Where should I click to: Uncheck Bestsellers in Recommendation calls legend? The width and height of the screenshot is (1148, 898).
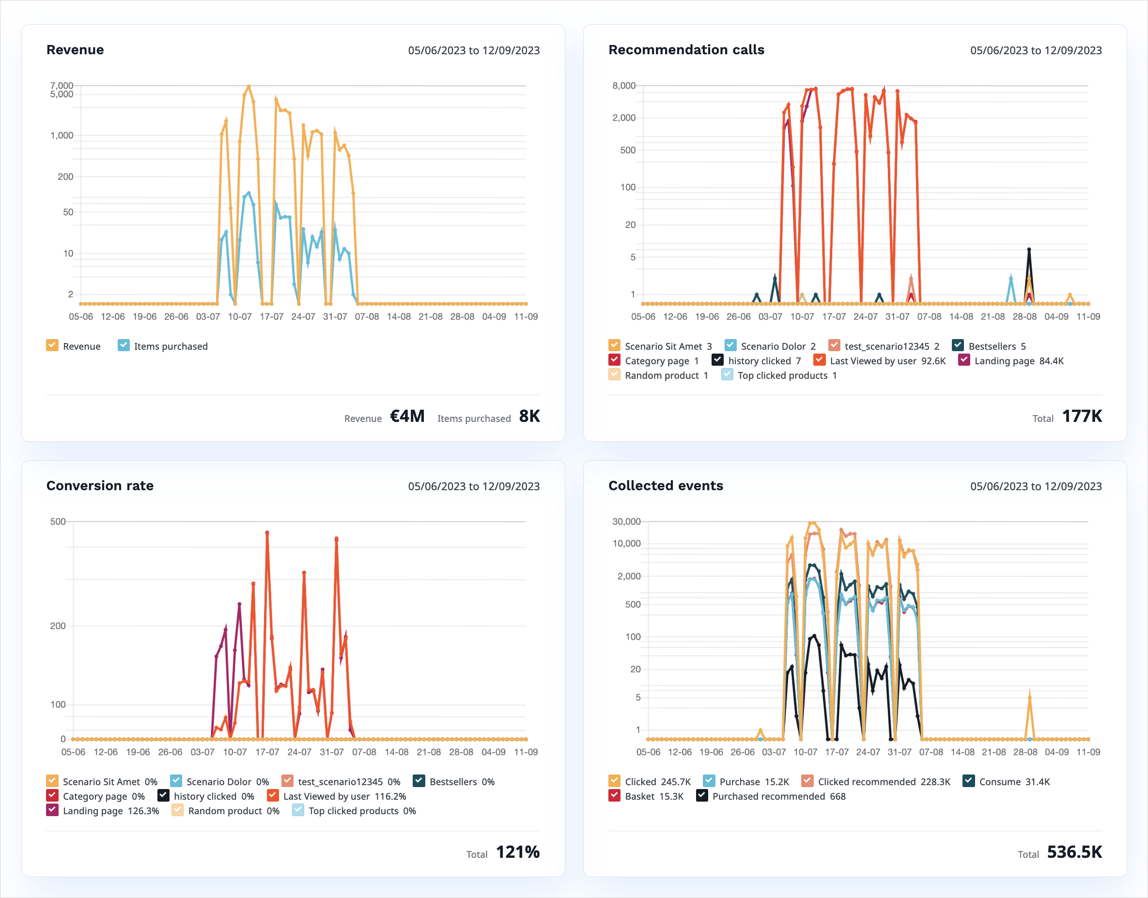click(958, 345)
